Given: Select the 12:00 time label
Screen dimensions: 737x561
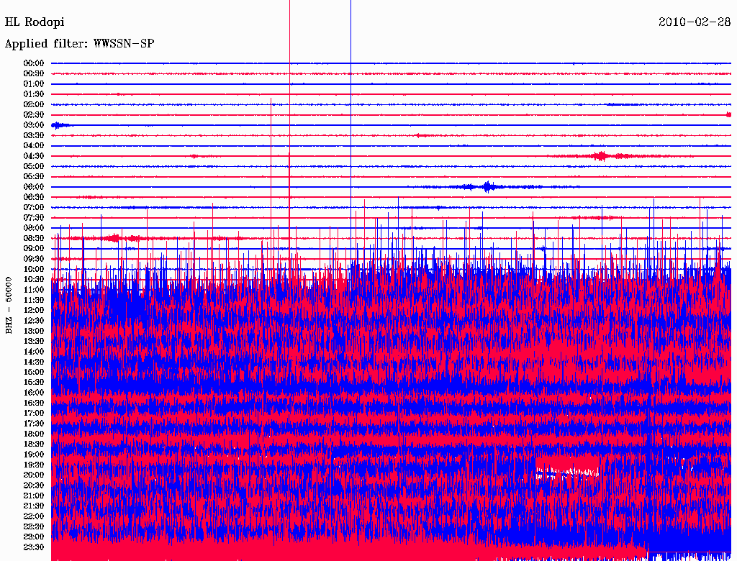Looking at the screenshot, I should pyautogui.click(x=34, y=310).
